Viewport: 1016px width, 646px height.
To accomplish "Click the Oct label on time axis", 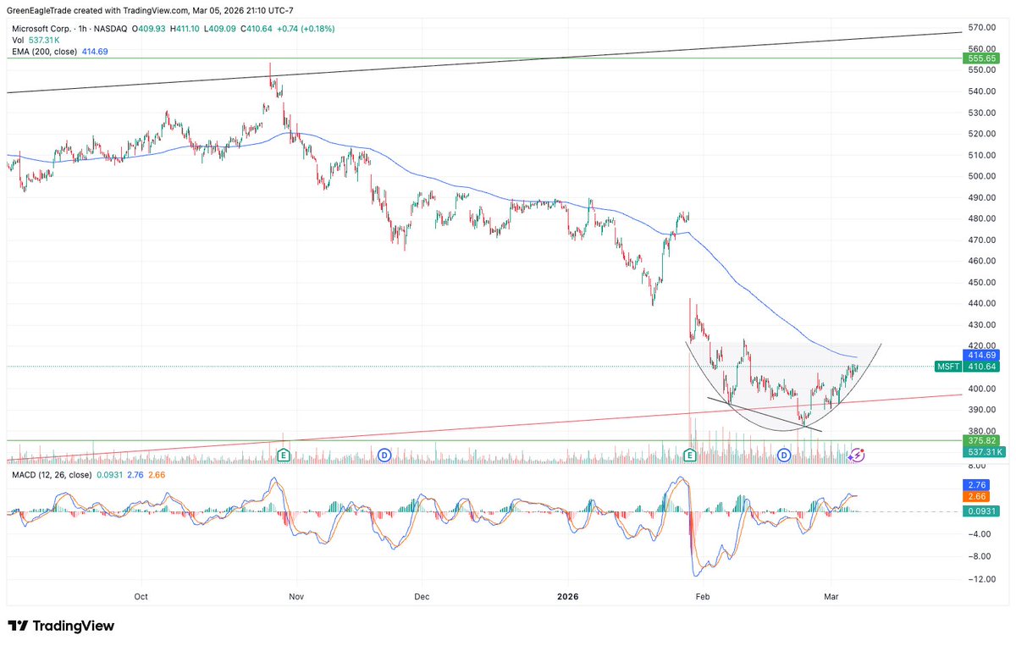I will pyautogui.click(x=141, y=596).
